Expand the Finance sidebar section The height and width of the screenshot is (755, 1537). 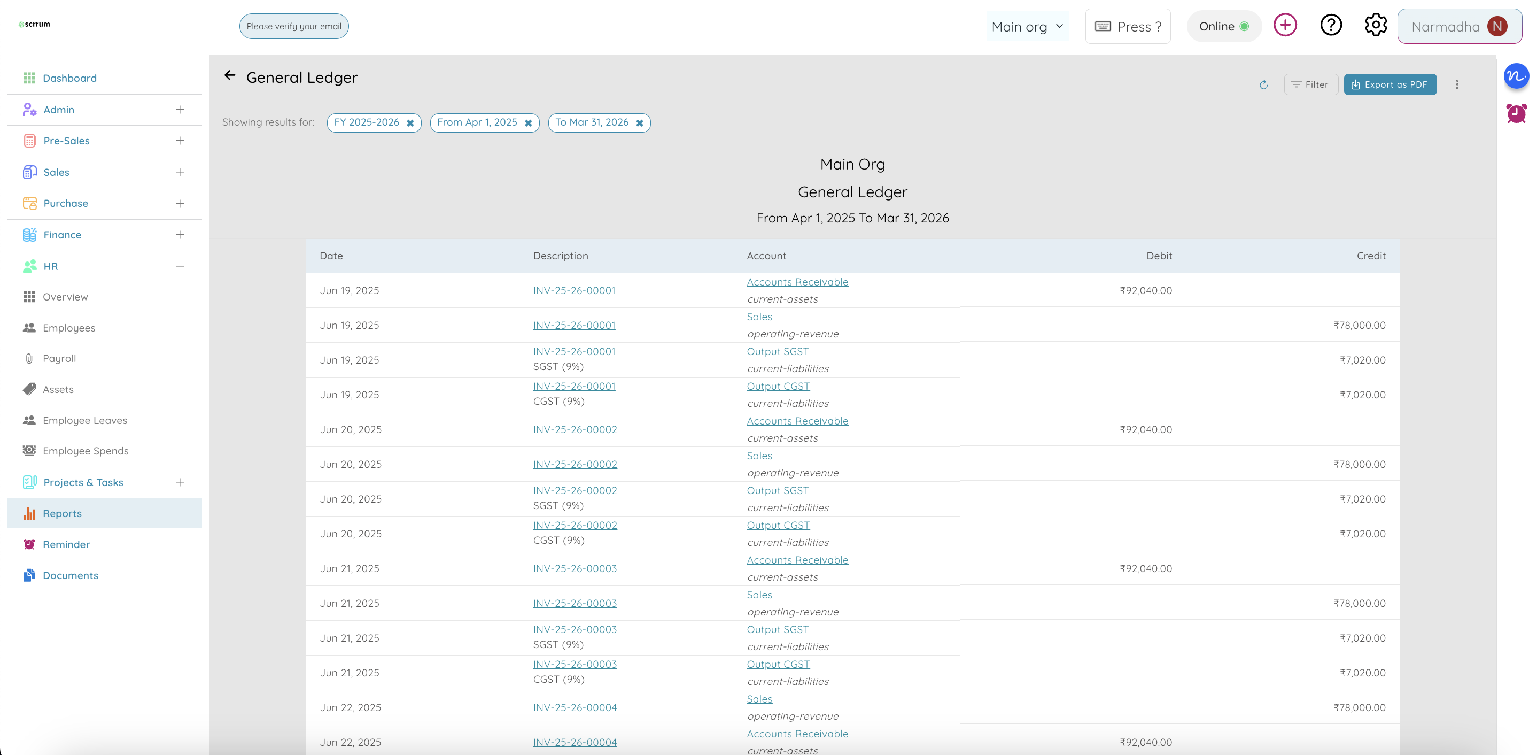(x=180, y=235)
